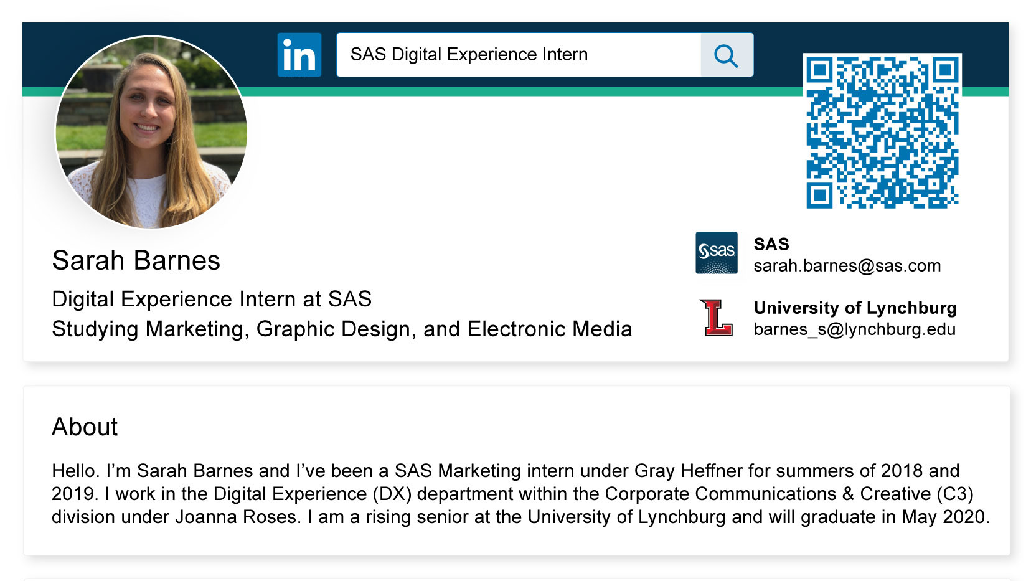Click the Digital Experience Intern at SAS headline

click(x=212, y=300)
